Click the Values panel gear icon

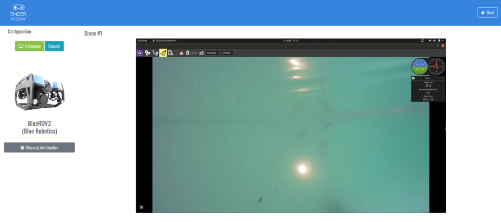(413, 78)
